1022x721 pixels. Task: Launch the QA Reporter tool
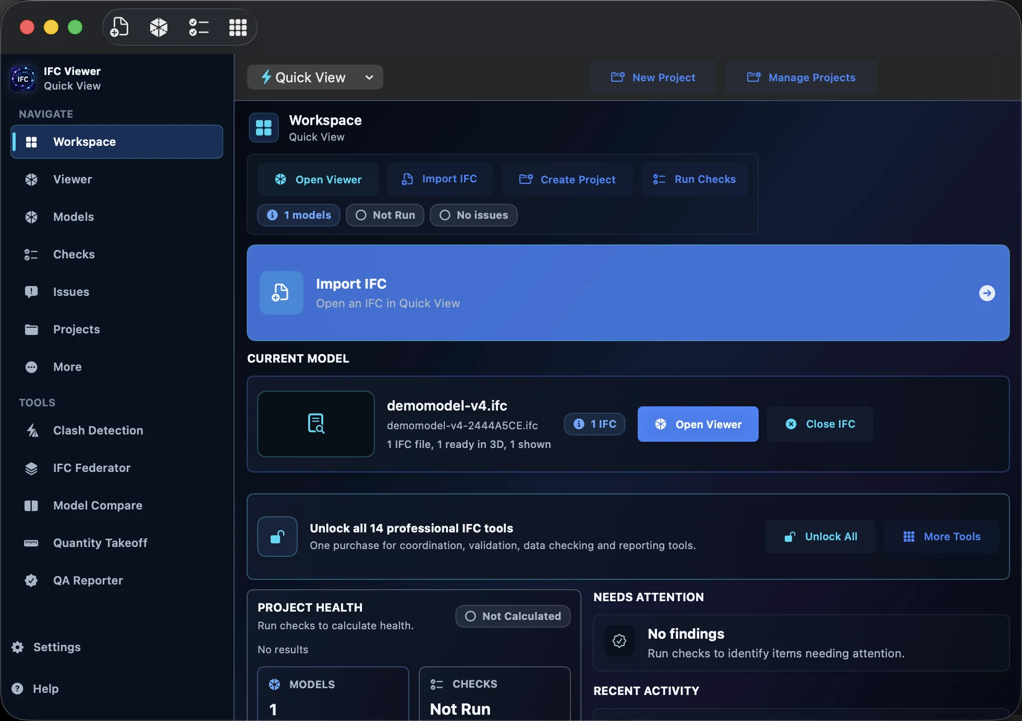[117, 580]
